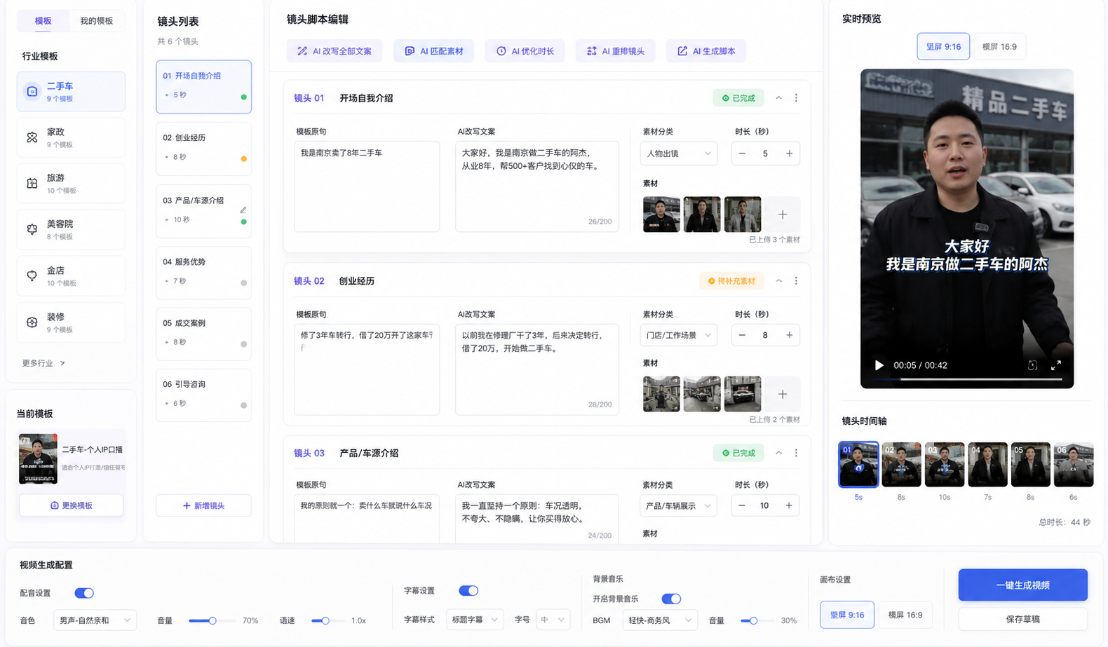Image resolution: width=1108 pixels, height=647 pixels.
Task: Open the 音色 voice dropdown
Action: point(95,620)
